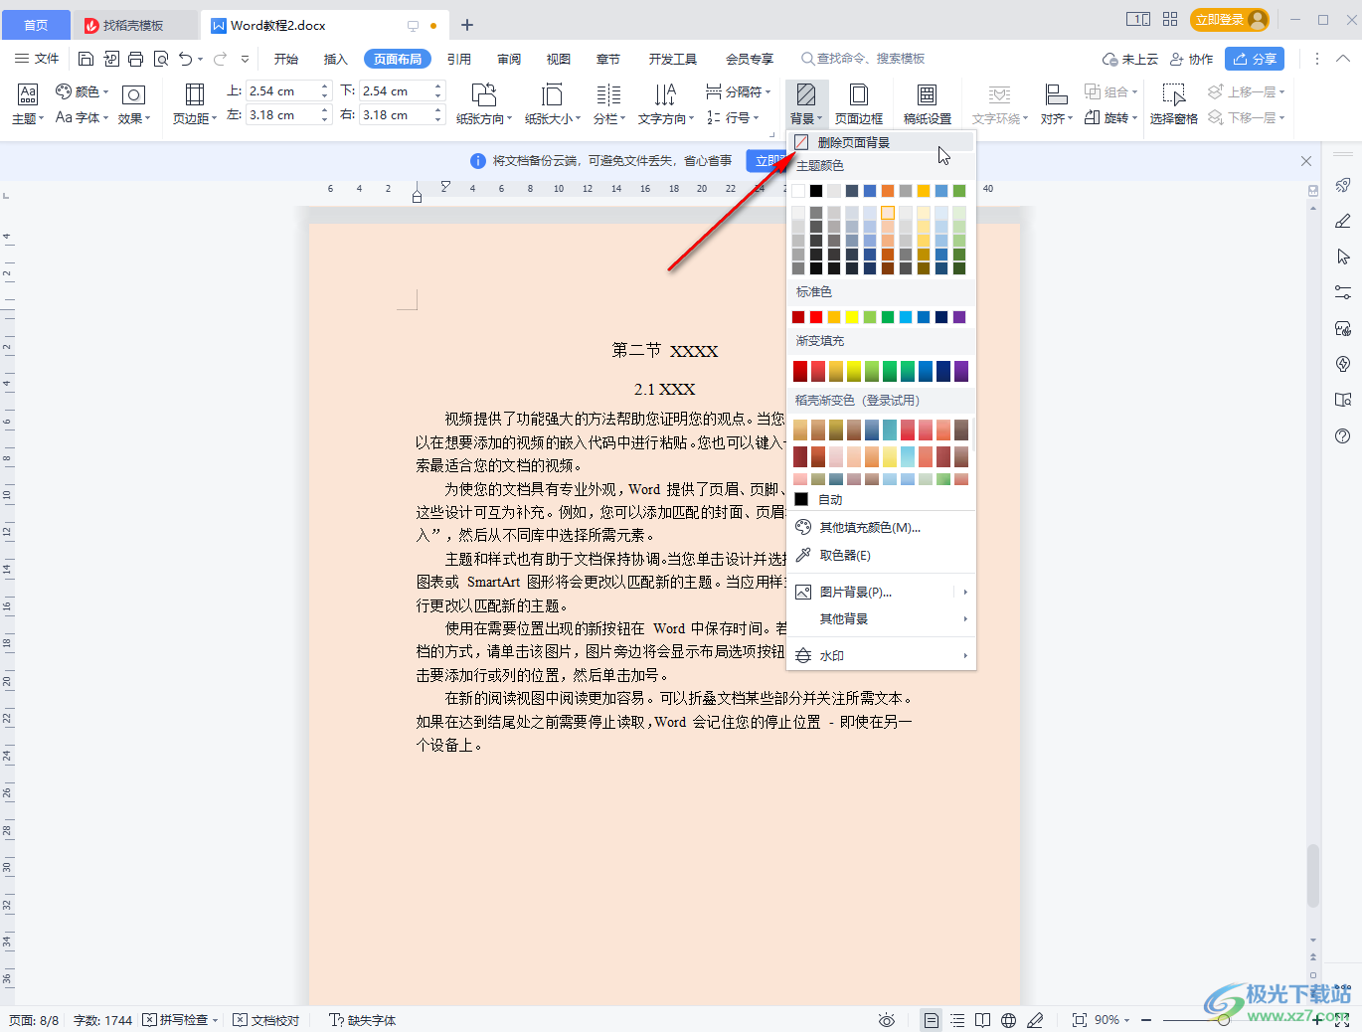
Task: Switch to web layout globe icon
Action: pos(1008,1020)
